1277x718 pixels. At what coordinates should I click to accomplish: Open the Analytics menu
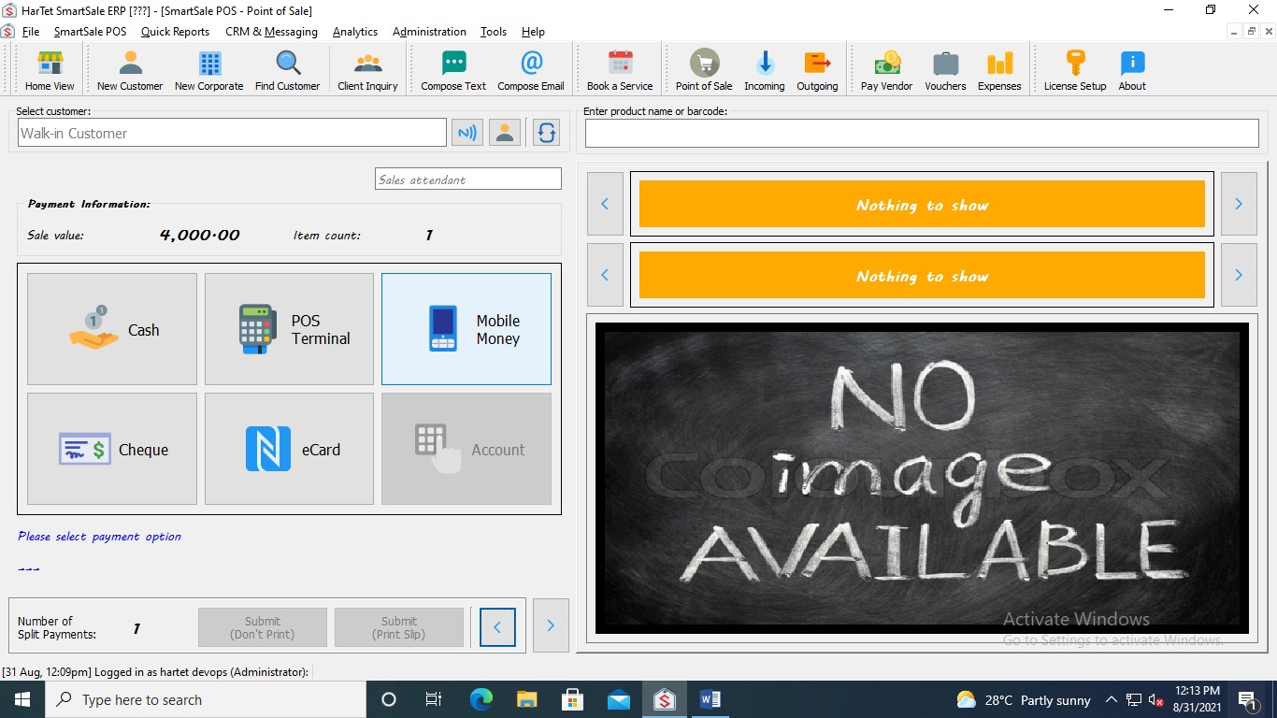coord(355,32)
